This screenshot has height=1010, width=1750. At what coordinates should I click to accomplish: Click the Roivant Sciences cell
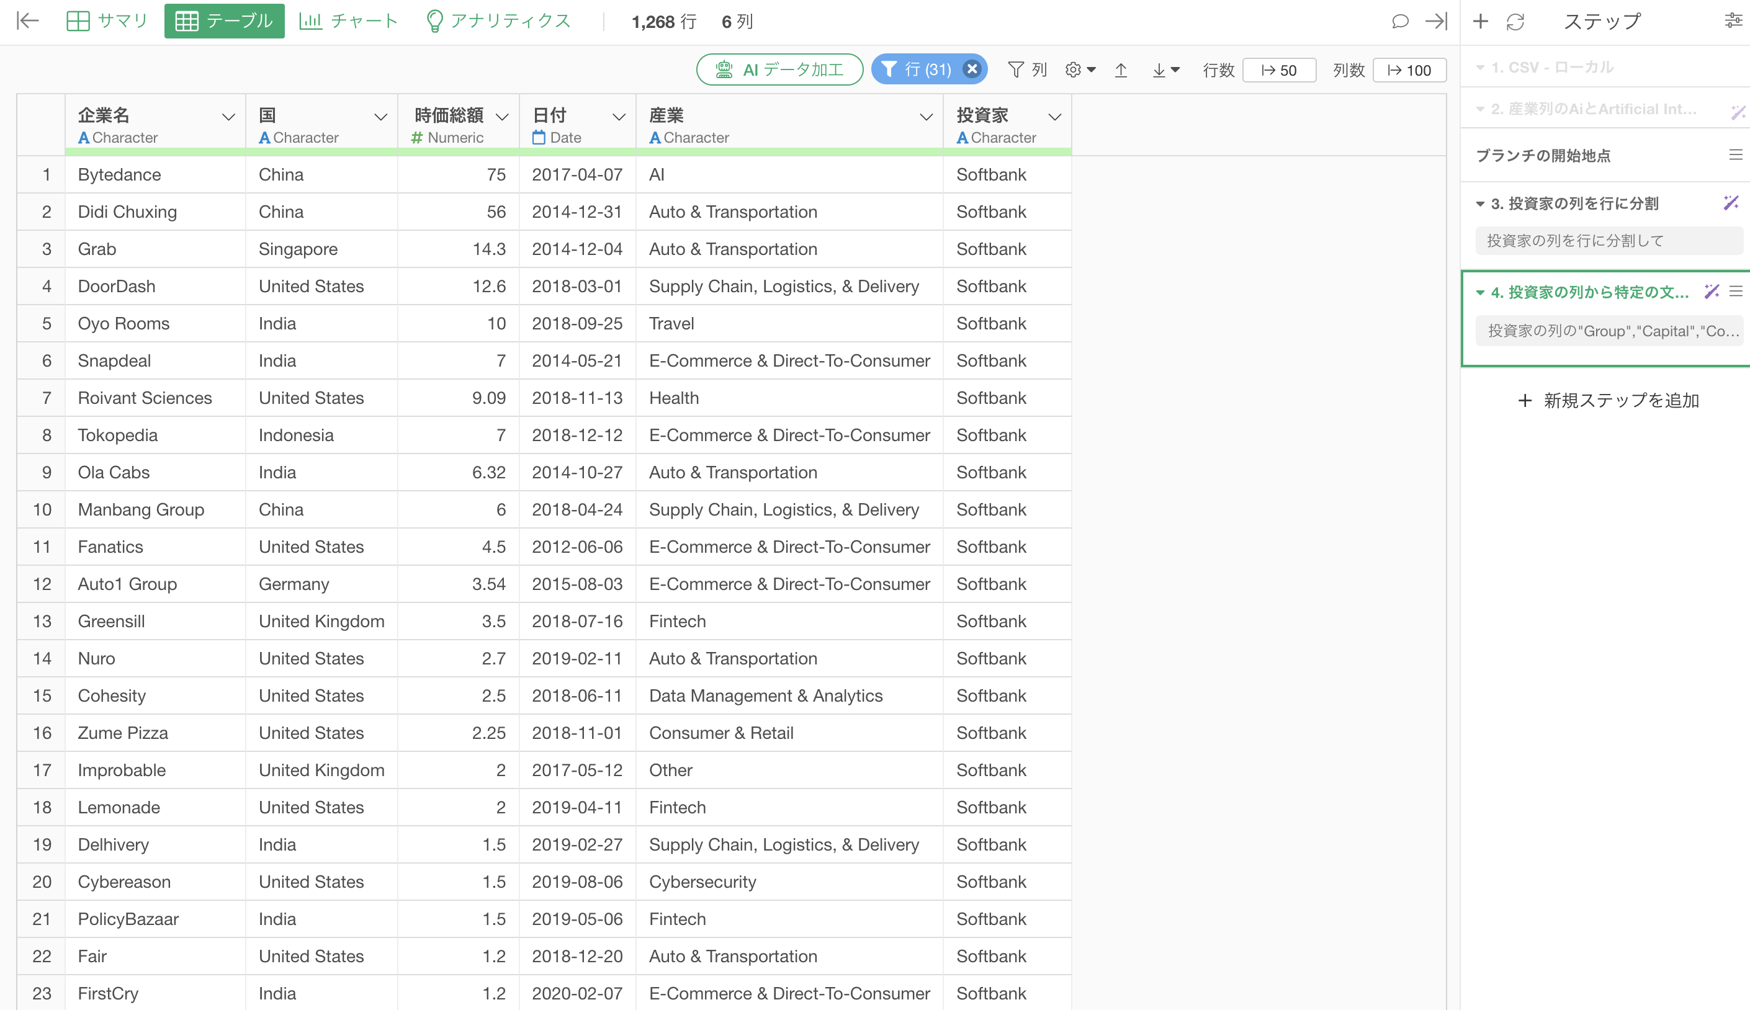(x=155, y=398)
